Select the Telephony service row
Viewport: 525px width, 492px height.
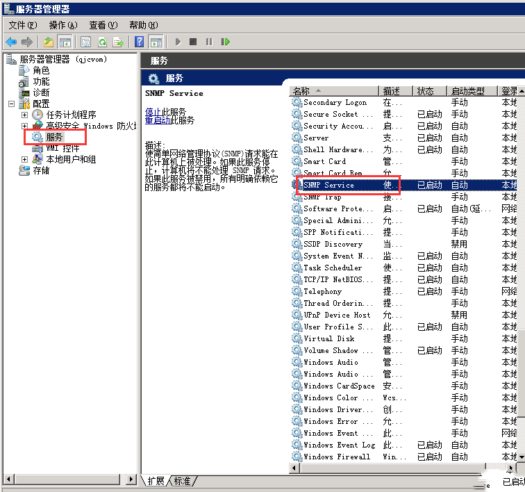[x=403, y=291]
